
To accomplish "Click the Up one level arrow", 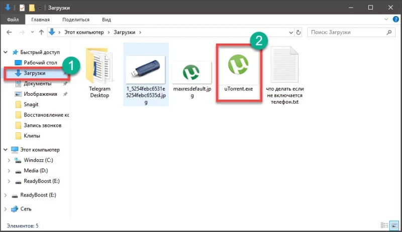I will point(40,32).
